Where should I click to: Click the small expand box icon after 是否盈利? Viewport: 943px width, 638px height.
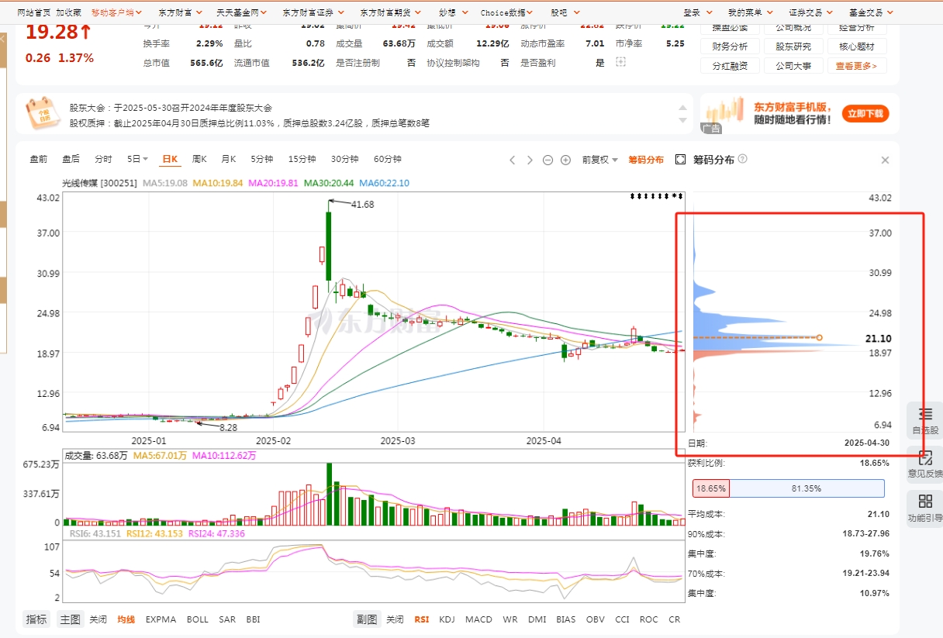tap(620, 62)
